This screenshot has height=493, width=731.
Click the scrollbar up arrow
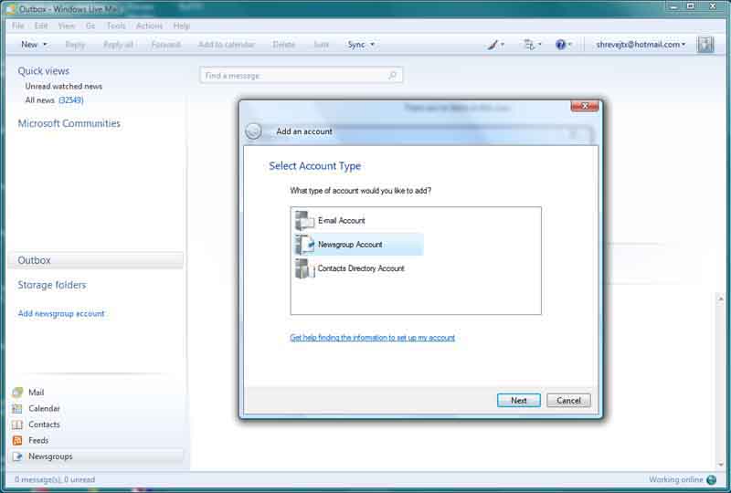coord(721,299)
